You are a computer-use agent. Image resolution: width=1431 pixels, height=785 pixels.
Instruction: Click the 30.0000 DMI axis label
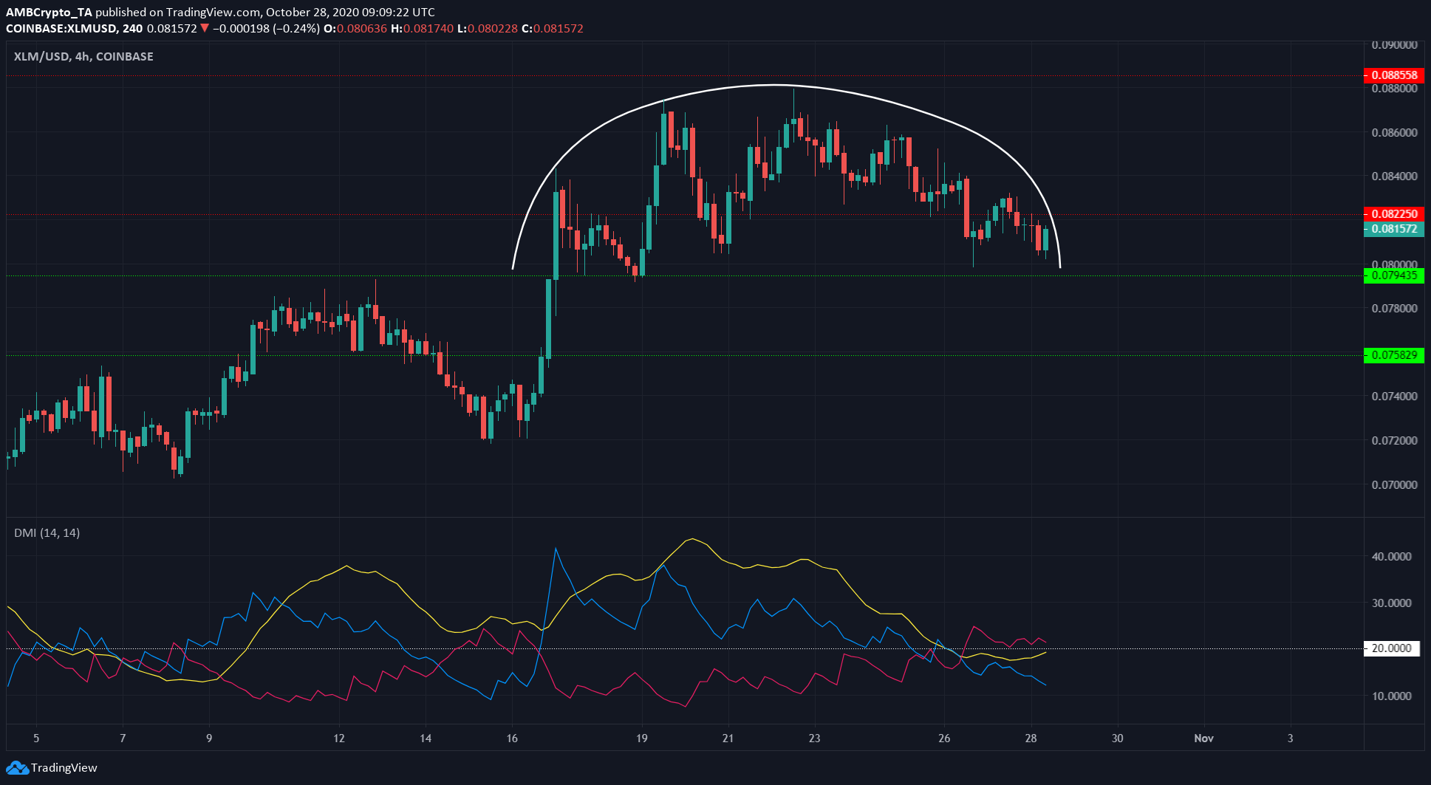point(1392,603)
